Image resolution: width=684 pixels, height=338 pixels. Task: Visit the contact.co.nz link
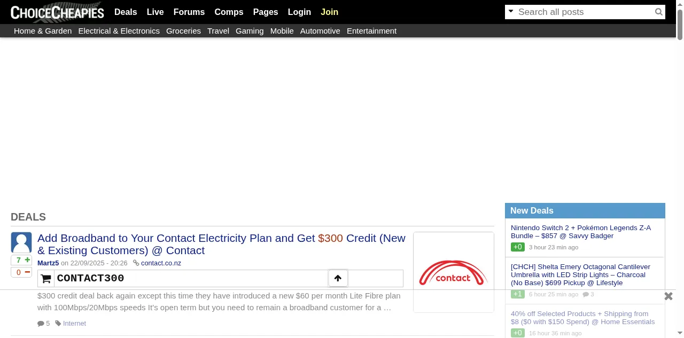[161, 263]
